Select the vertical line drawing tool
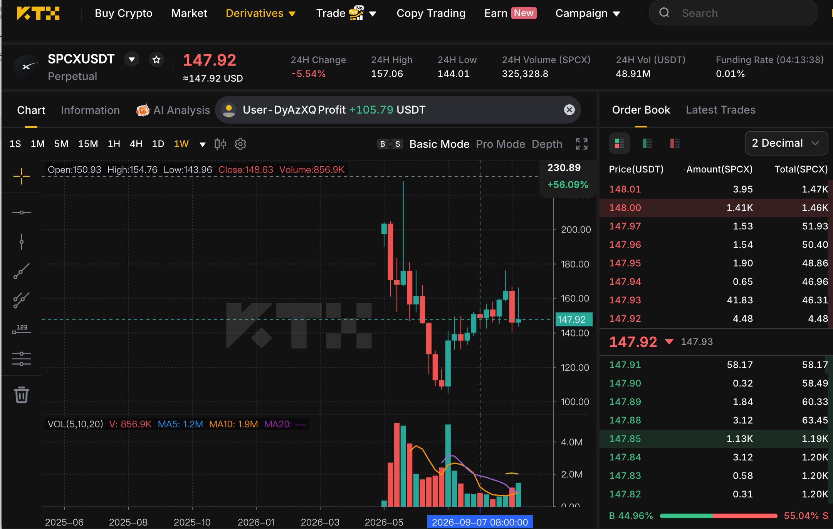The width and height of the screenshot is (833, 529). (x=21, y=242)
